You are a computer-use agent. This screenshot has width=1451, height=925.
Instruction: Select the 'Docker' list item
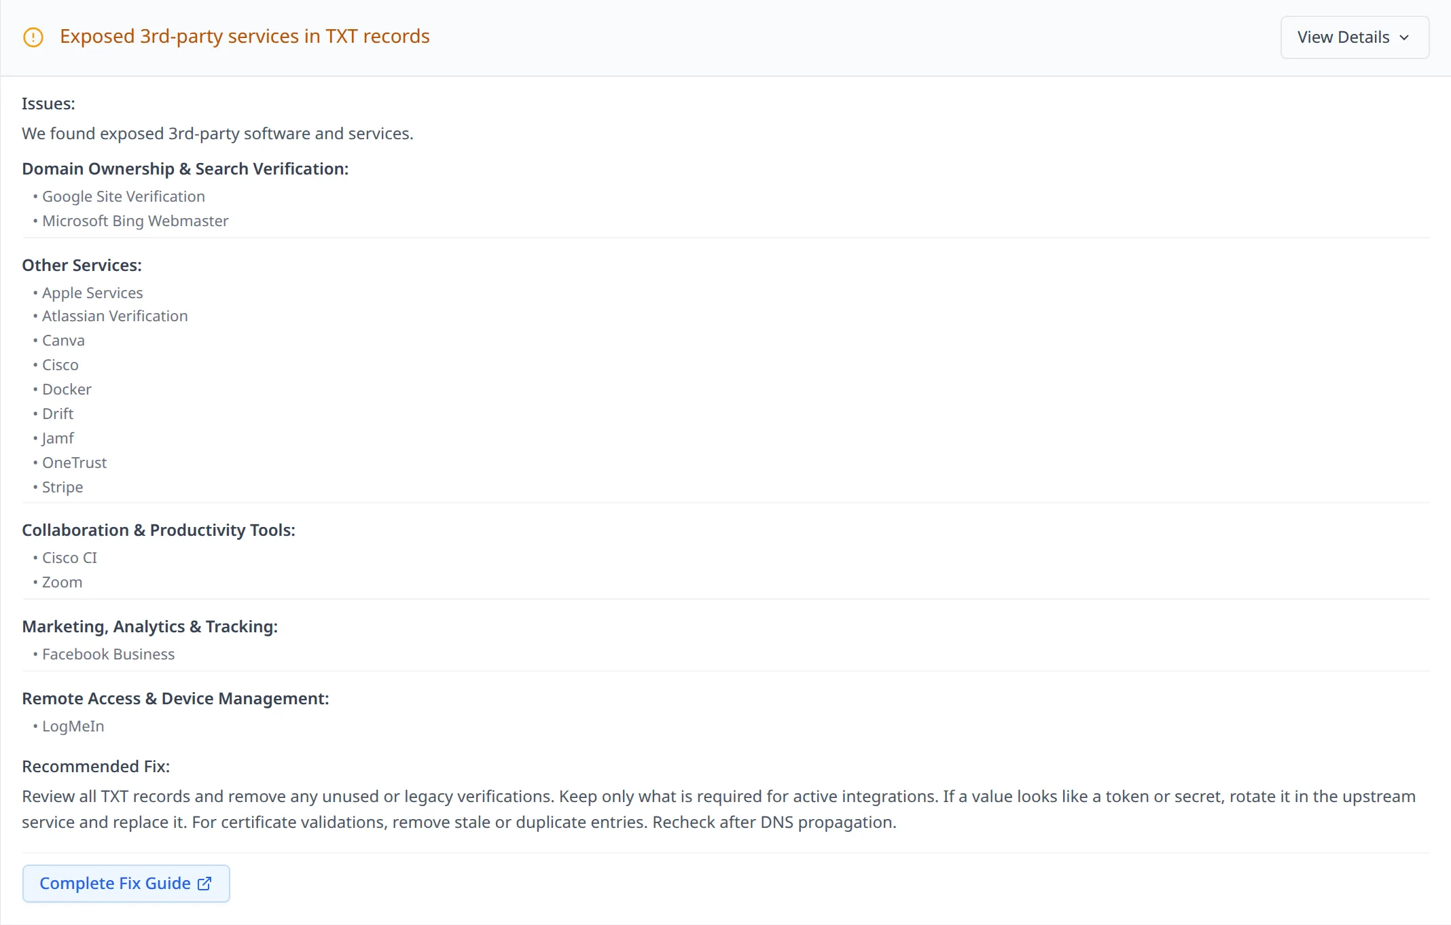coord(67,389)
